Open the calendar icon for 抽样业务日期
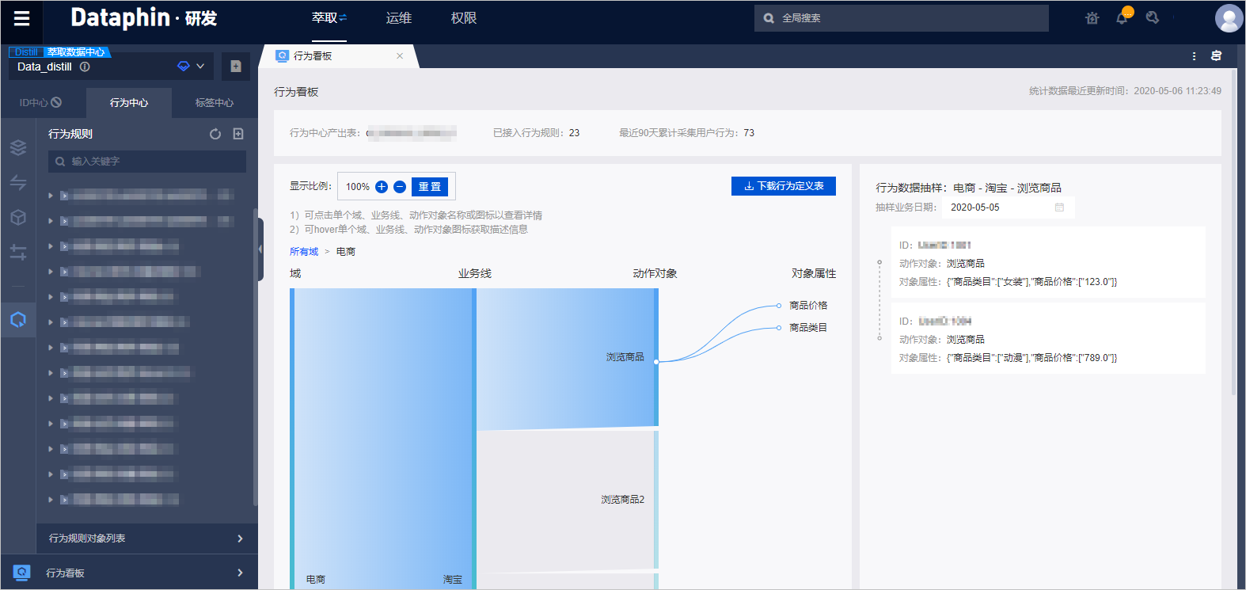Viewport: 1246px width, 590px height. [1059, 207]
